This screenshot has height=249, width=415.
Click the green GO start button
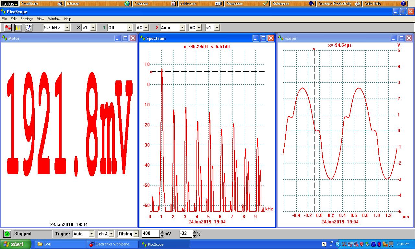pyautogui.click(x=7, y=234)
